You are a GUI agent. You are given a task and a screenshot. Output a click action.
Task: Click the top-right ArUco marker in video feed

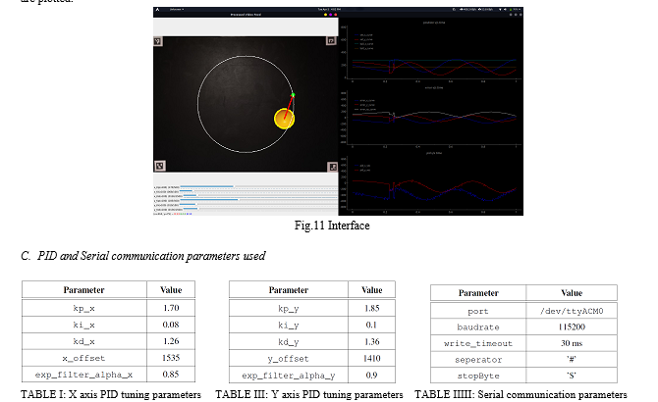coord(331,40)
